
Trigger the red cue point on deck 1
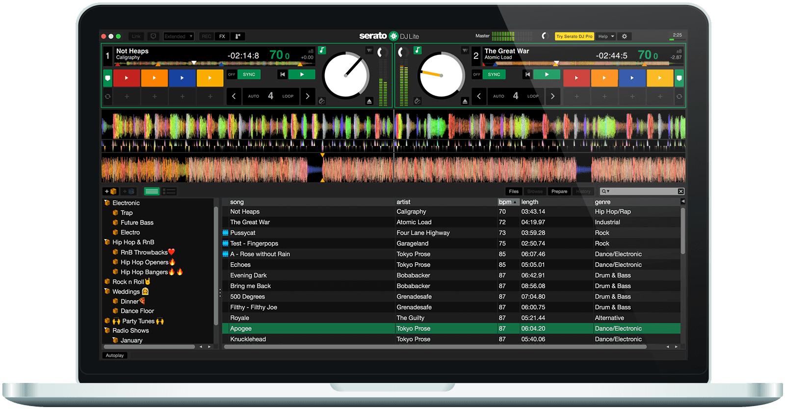click(127, 78)
